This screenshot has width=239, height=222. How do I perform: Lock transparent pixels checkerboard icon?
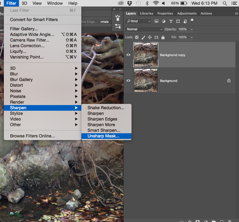point(137,37)
